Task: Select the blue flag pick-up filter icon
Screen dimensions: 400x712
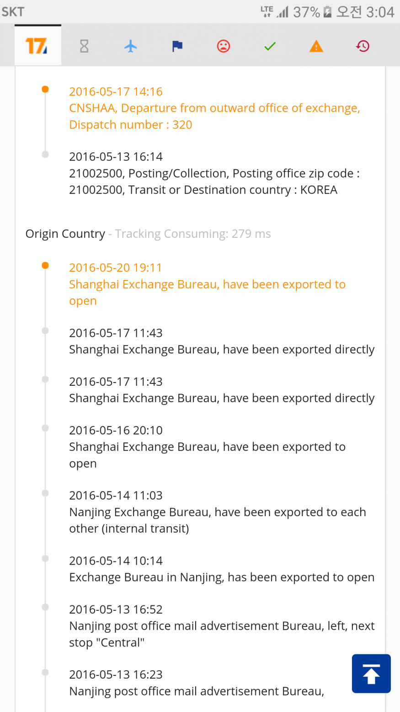Action: pyautogui.click(x=177, y=46)
